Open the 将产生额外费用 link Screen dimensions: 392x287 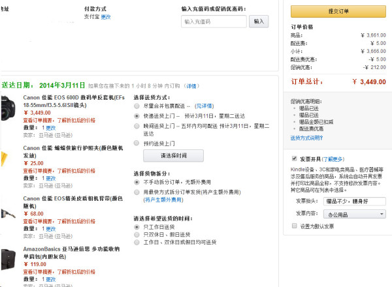(x=163, y=200)
